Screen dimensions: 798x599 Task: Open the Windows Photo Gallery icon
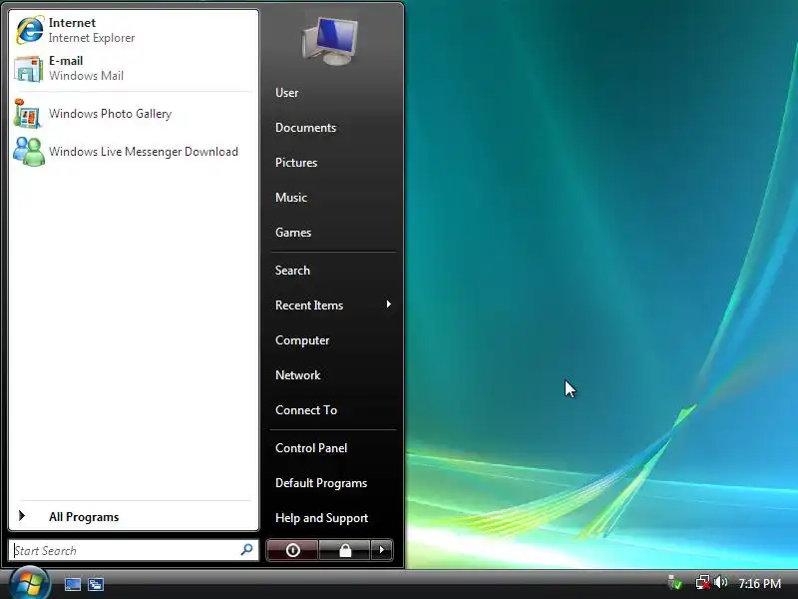(x=28, y=114)
